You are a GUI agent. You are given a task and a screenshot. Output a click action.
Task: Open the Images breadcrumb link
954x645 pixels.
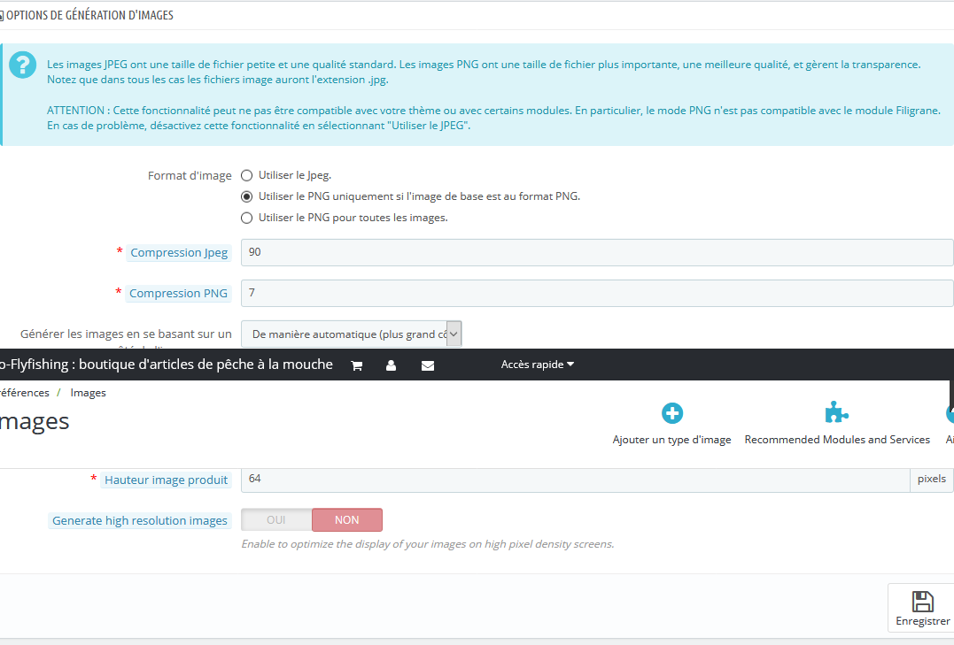pos(89,393)
